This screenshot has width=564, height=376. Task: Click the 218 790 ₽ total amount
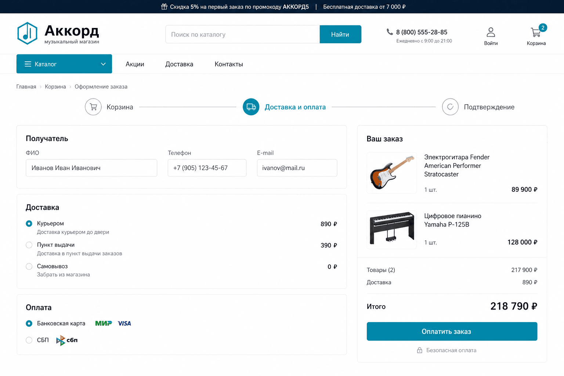[x=514, y=306]
